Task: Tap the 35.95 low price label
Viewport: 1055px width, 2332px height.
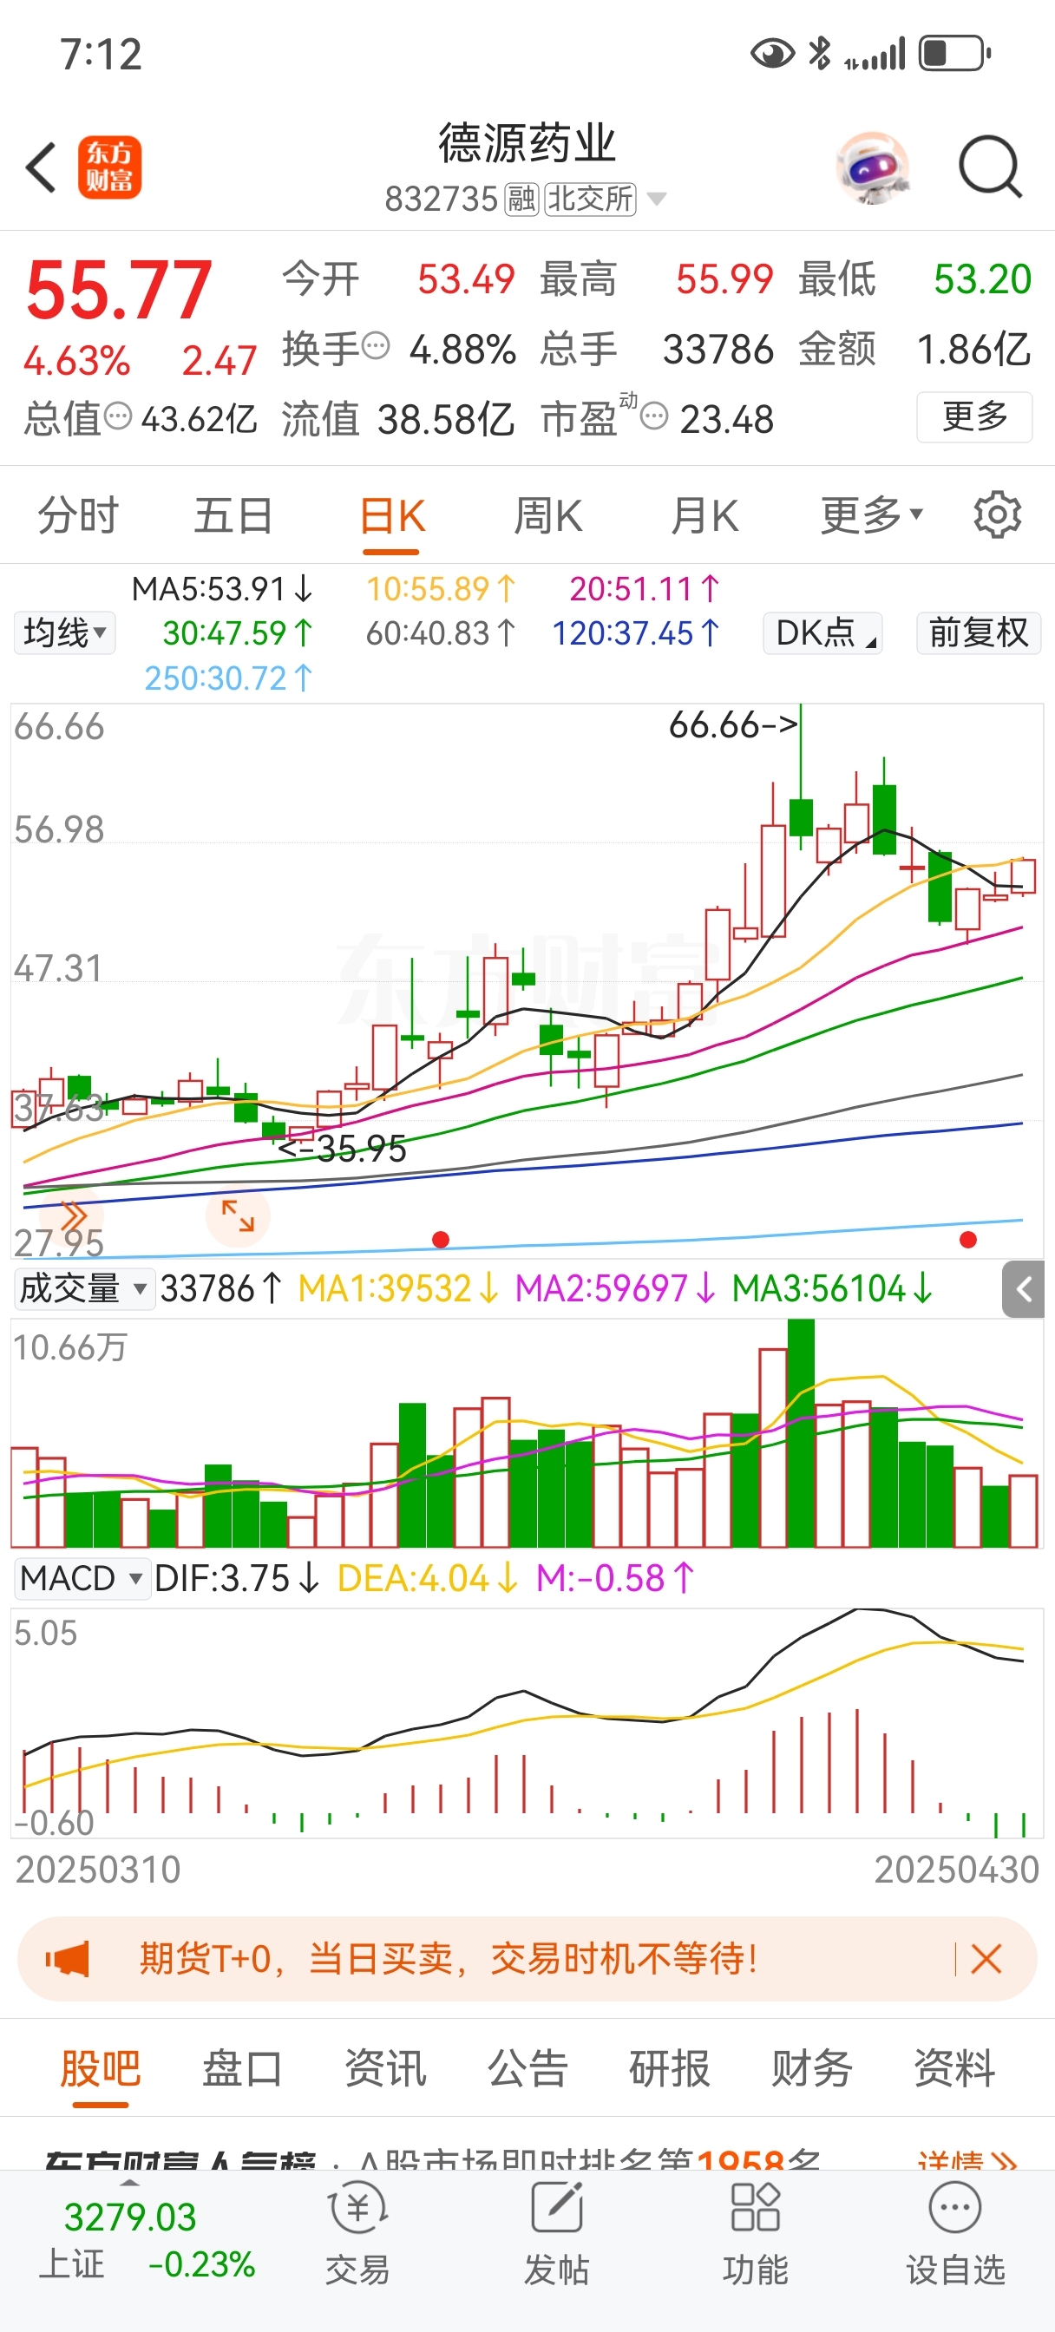Action: click(343, 1149)
